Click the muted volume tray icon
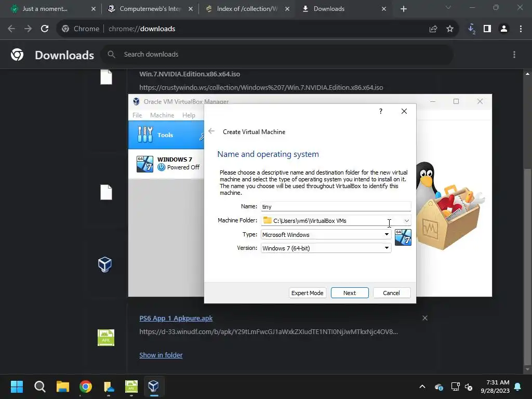The height and width of the screenshot is (399, 532). (x=469, y=387)
